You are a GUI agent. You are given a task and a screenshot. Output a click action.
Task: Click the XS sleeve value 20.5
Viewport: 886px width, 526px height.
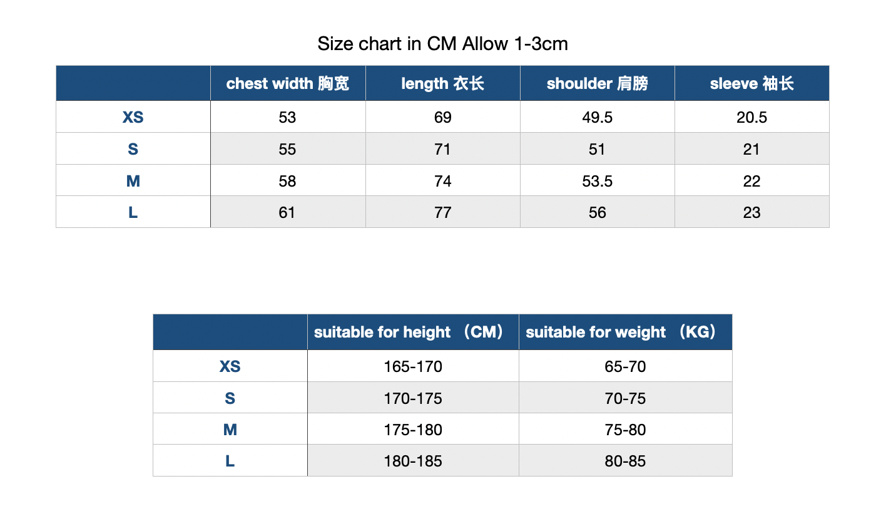pos(751,118)
